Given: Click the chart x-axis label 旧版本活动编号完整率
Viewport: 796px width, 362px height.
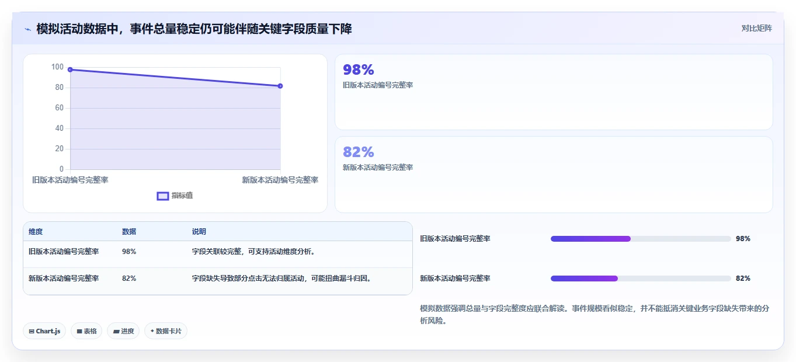Looking at the screenshot, I should 70,180.
